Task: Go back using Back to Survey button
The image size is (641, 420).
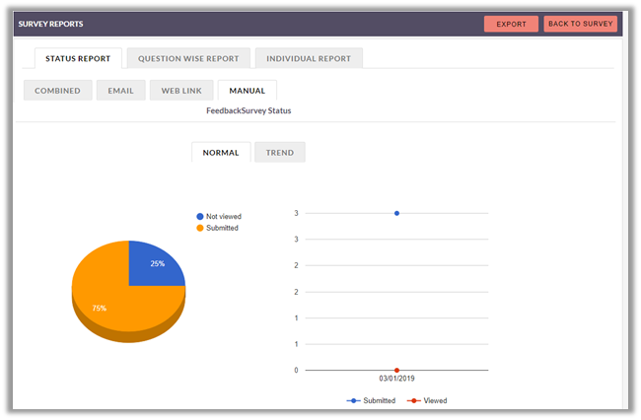Action: [x=581, y=24]
